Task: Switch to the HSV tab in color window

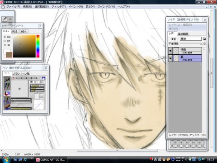Action: point(24,31)
